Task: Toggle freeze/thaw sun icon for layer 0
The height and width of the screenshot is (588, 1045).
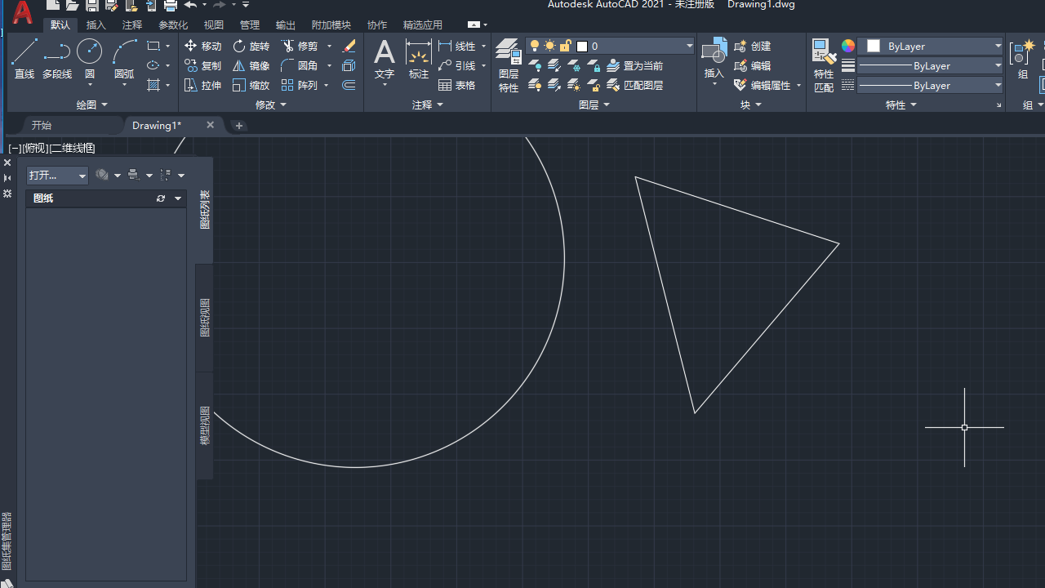Action: click(549, 46)
